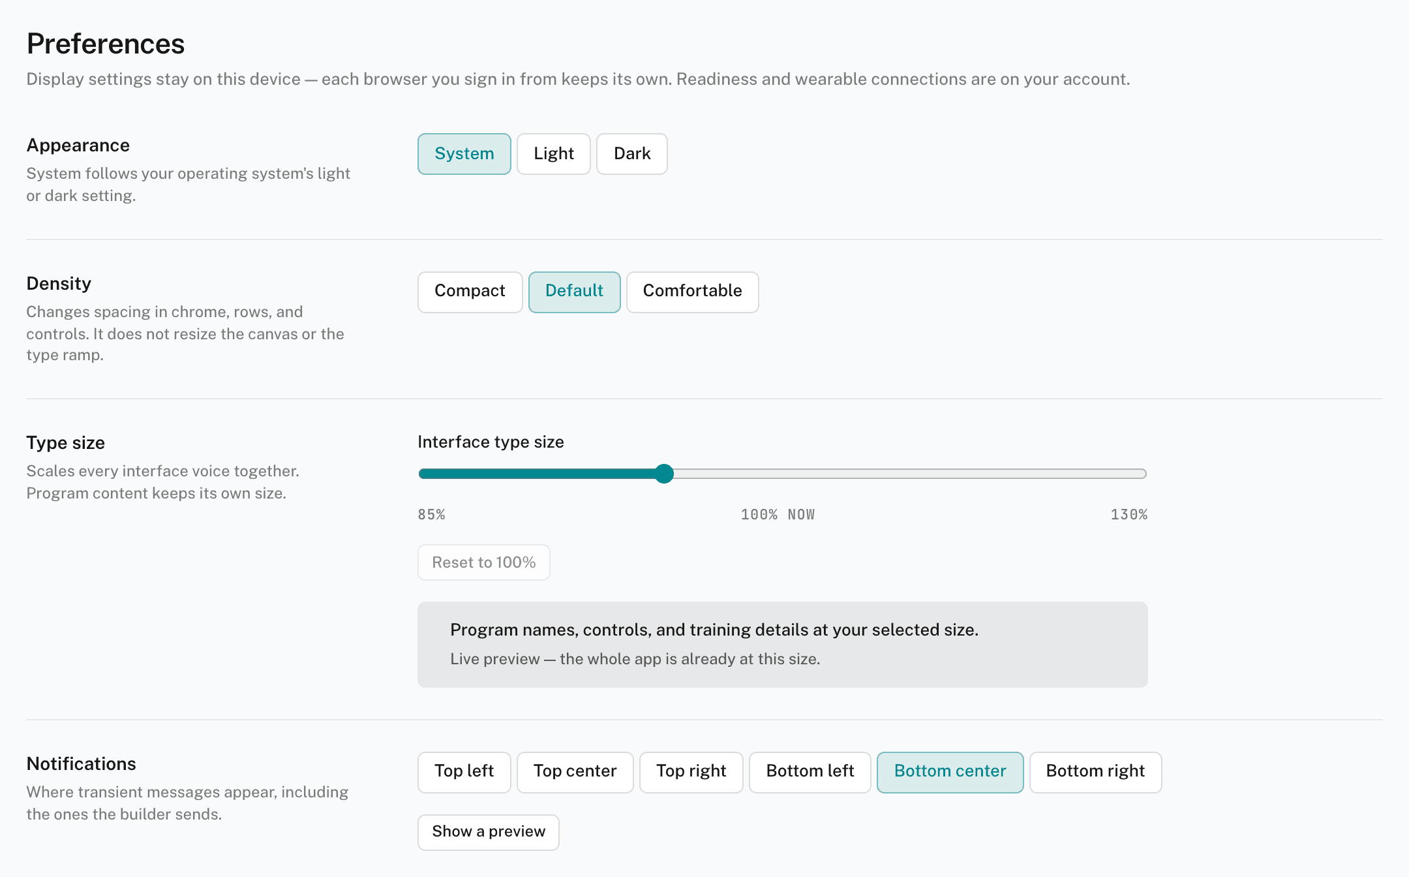
Task: Set notifications to Top right
Action: [x=691, y=772]
